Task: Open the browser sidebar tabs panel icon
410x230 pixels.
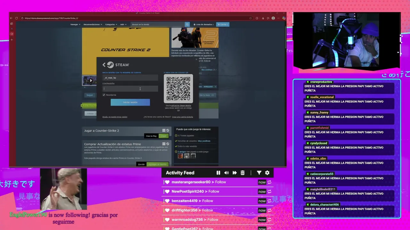Action: click(12, 24)
